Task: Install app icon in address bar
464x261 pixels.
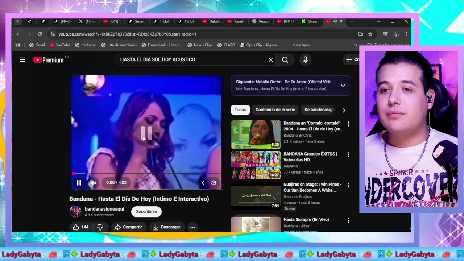Action: tap(360, 34)
